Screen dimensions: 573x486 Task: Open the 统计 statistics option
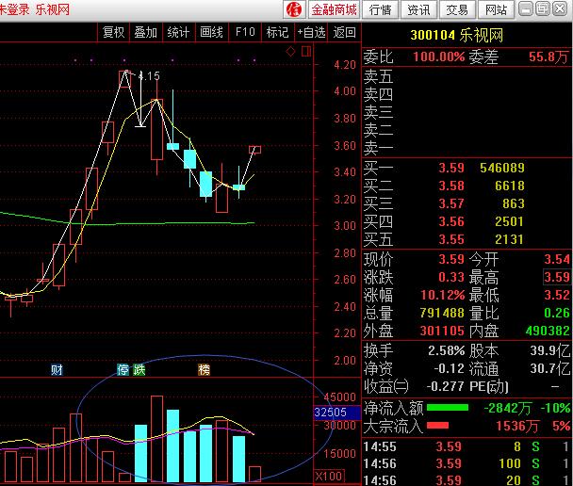point(178,32)
